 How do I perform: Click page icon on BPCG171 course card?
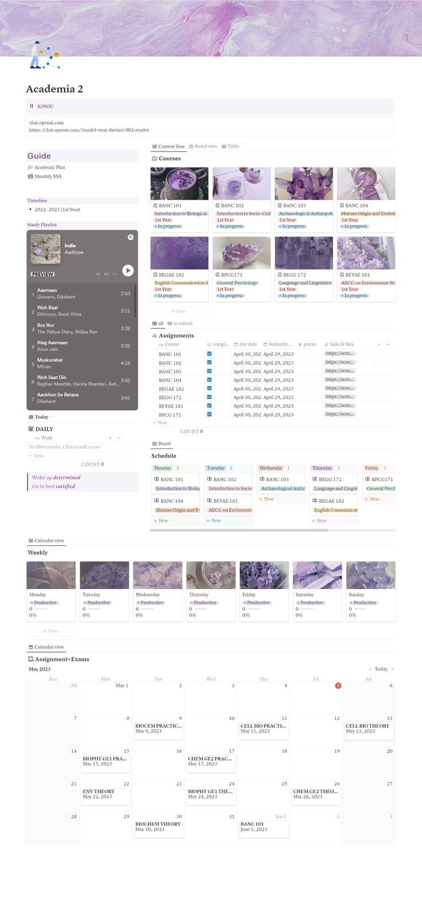click(217, 275)
